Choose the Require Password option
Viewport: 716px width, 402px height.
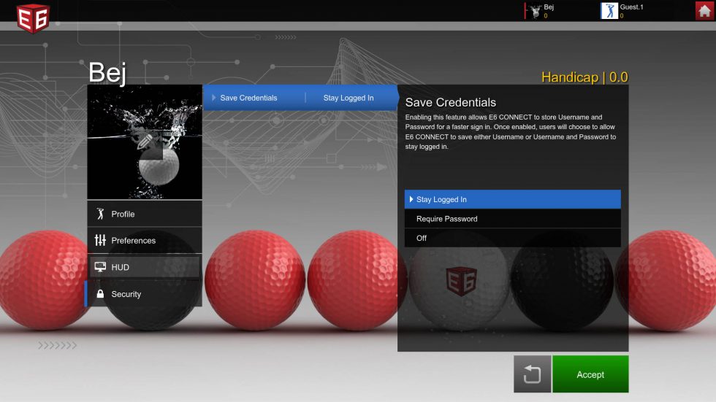pyautogui.click(x=512, y=219)
